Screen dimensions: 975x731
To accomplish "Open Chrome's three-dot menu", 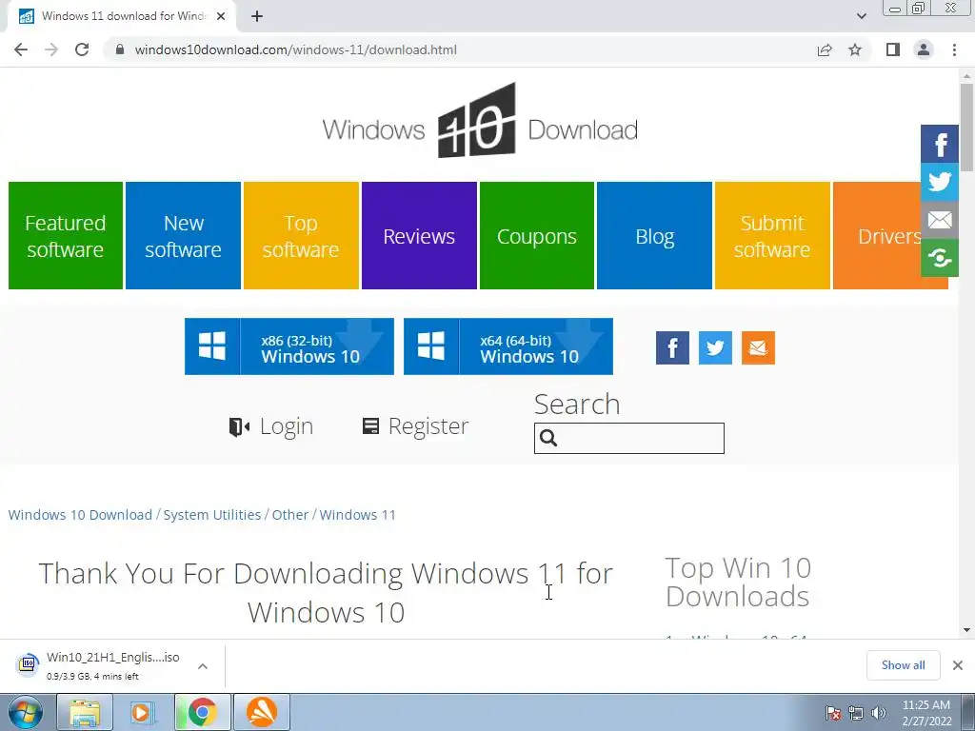I will [x=954, y=49].
